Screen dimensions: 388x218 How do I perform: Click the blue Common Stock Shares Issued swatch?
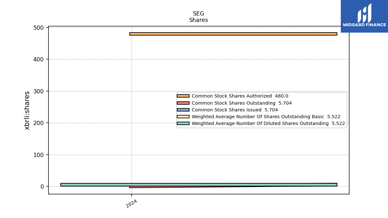pos(183,110)
